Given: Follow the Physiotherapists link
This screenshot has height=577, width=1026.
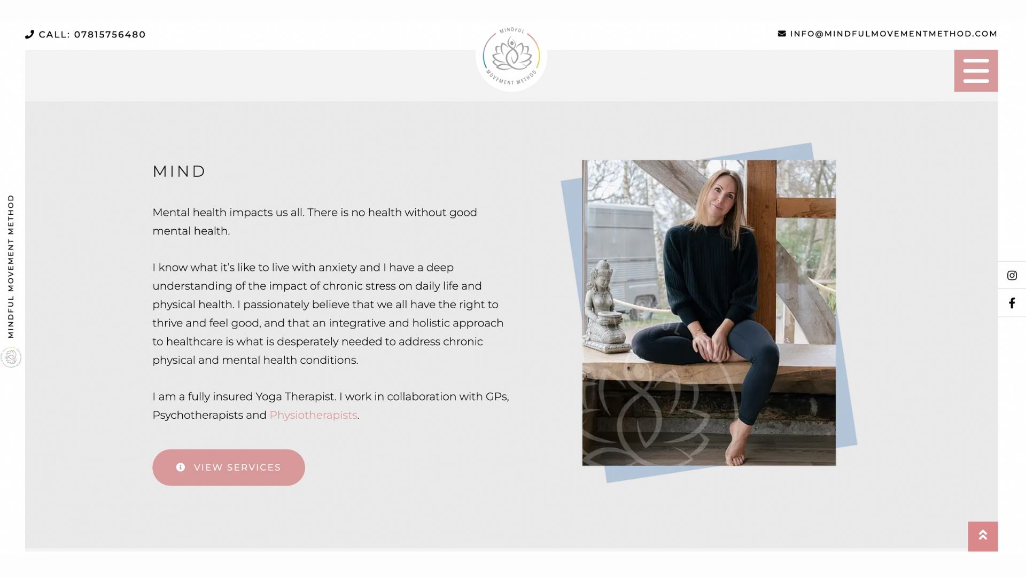Looking at the screenshot, I should [313, 415].
